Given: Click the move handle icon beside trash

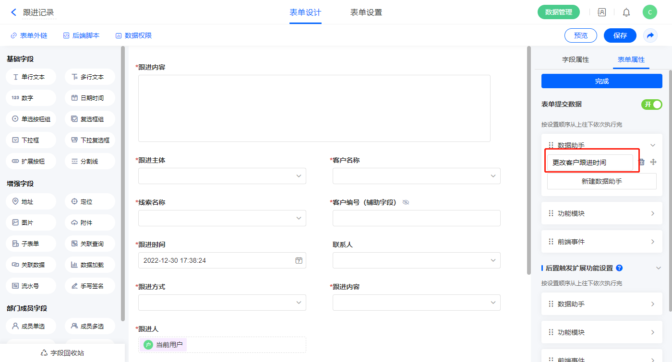Looking at the screenshot, I should (x=653, y=163).
